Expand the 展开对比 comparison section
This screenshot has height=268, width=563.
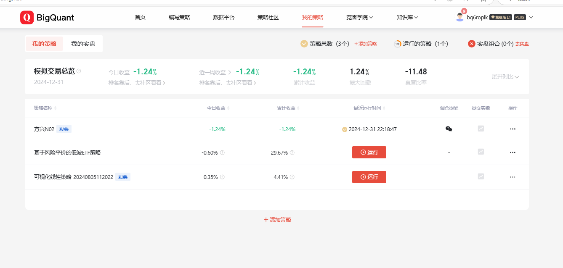pyautogui.click(x=505, y=76)
